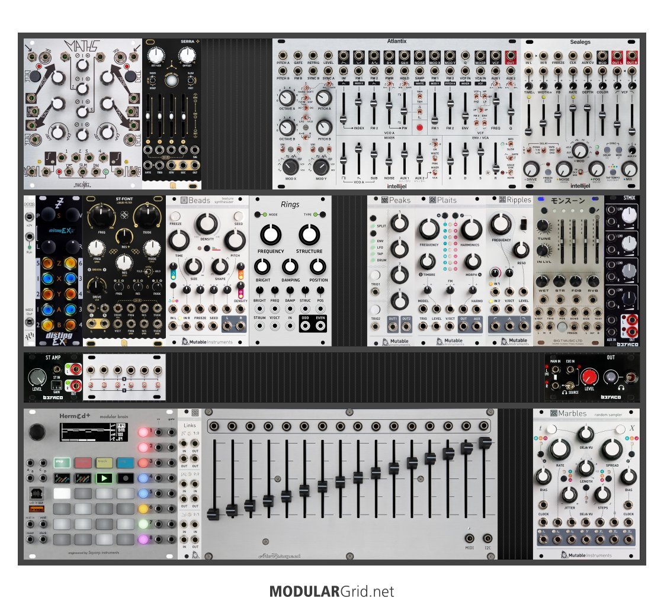Click the Plaits AUX output jack

click(x=477, y=326)
